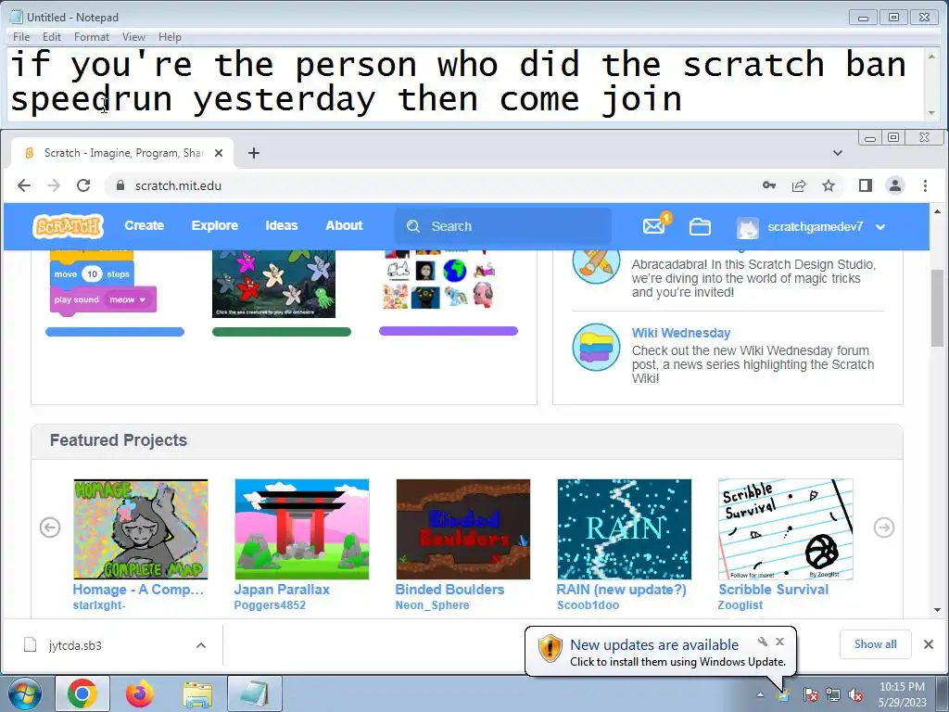Visit the Zooglist author profile

tap(740, 605)
